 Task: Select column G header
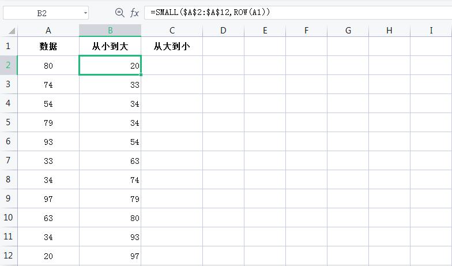[348, 31]
